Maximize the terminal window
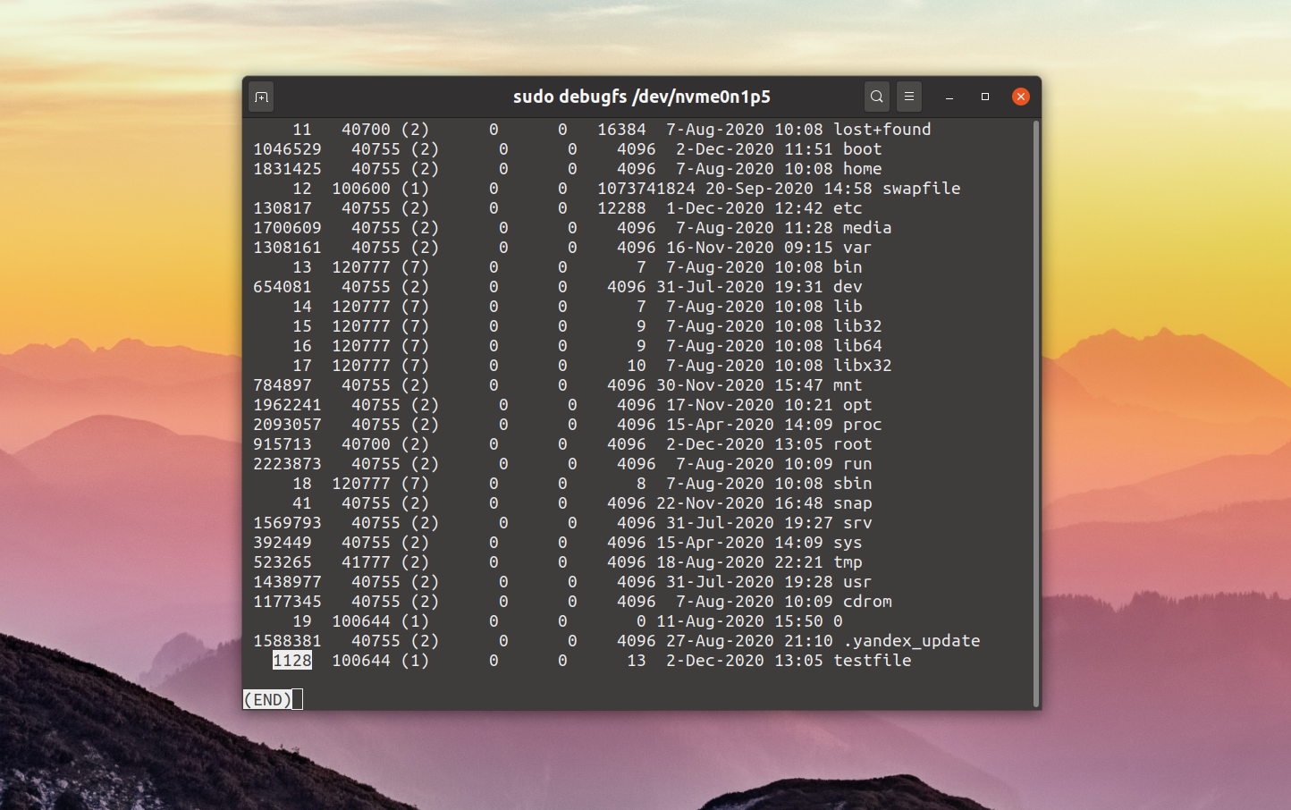Viewport: 1291px width, 810px height. pos(985,97)
